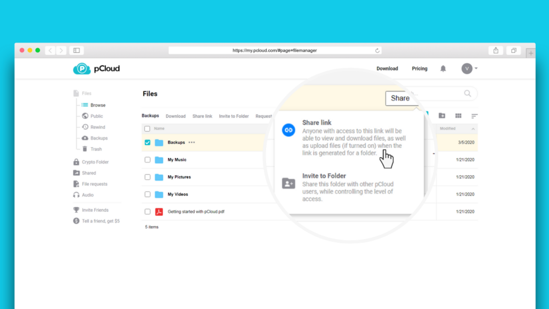Screen dimensions: 549x309
Task: Click Tell a friend, get $5
Action: [x=96, y=221]
